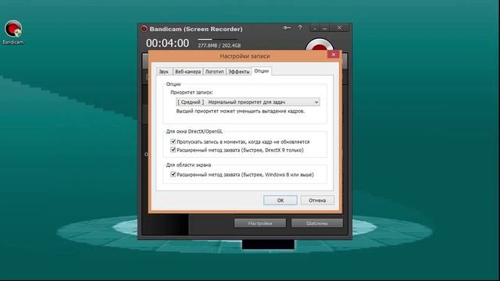500x281 pixels.
Task: Click the key registration icon in Bandicam title bar
Action: pyautogui.click(x=287, y=28)
